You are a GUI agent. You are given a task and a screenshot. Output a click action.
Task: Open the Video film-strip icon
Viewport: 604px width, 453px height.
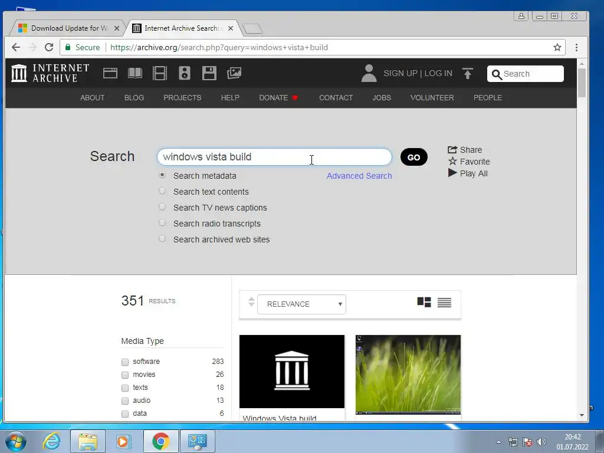point(159,73)
